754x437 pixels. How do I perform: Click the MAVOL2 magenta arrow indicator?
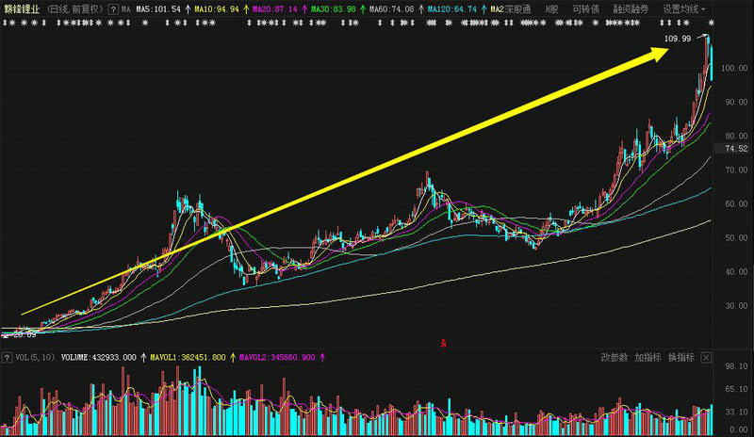tap(323, 358)
